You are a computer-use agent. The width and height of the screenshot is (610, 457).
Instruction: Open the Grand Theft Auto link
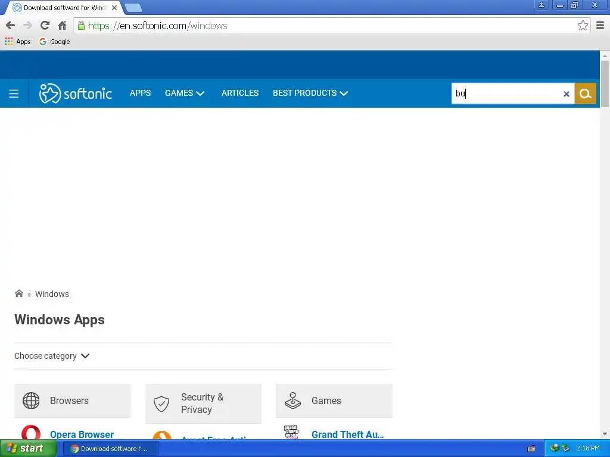click(x=347, y=434)
